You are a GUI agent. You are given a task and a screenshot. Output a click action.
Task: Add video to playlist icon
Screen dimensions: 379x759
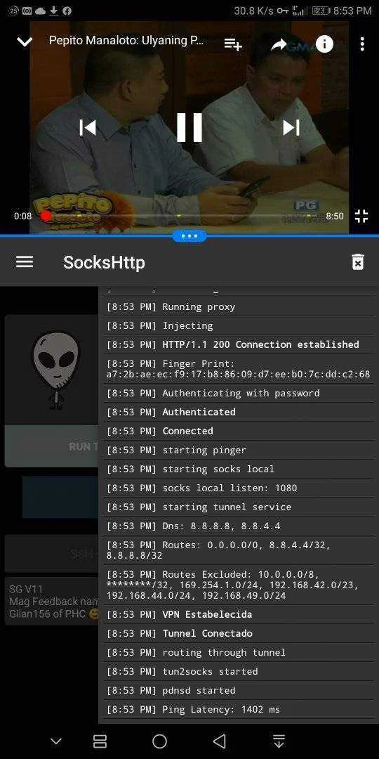point(232,44)
